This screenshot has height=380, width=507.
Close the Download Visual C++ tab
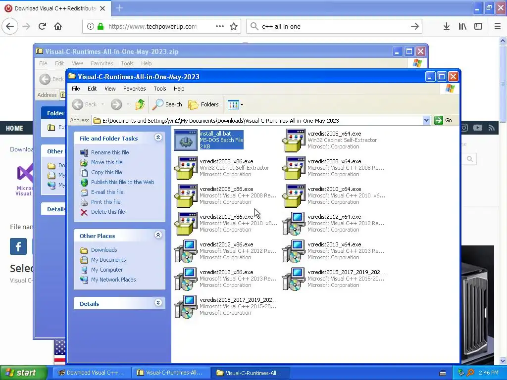(x=102, y=8)
